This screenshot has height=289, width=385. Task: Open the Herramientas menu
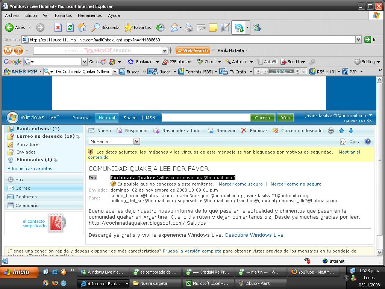tap(90, 15)
